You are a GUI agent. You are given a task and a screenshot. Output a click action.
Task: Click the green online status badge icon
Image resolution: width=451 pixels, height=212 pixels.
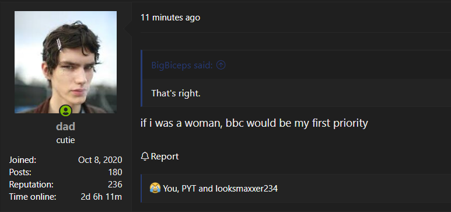65,110
